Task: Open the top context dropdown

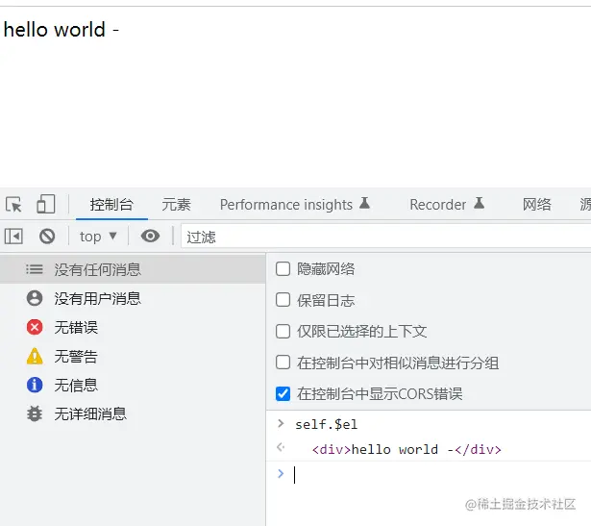Action: pyautogui.click(x=98, y=237)
